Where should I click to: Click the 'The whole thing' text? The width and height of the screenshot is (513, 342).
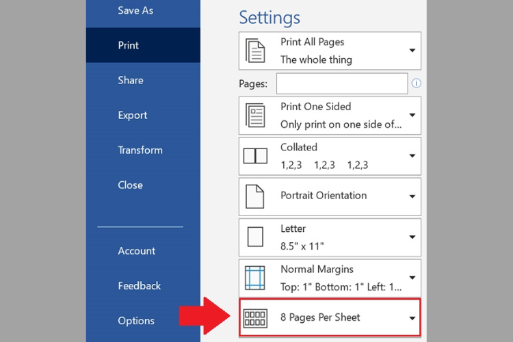[x=316, y=60]
